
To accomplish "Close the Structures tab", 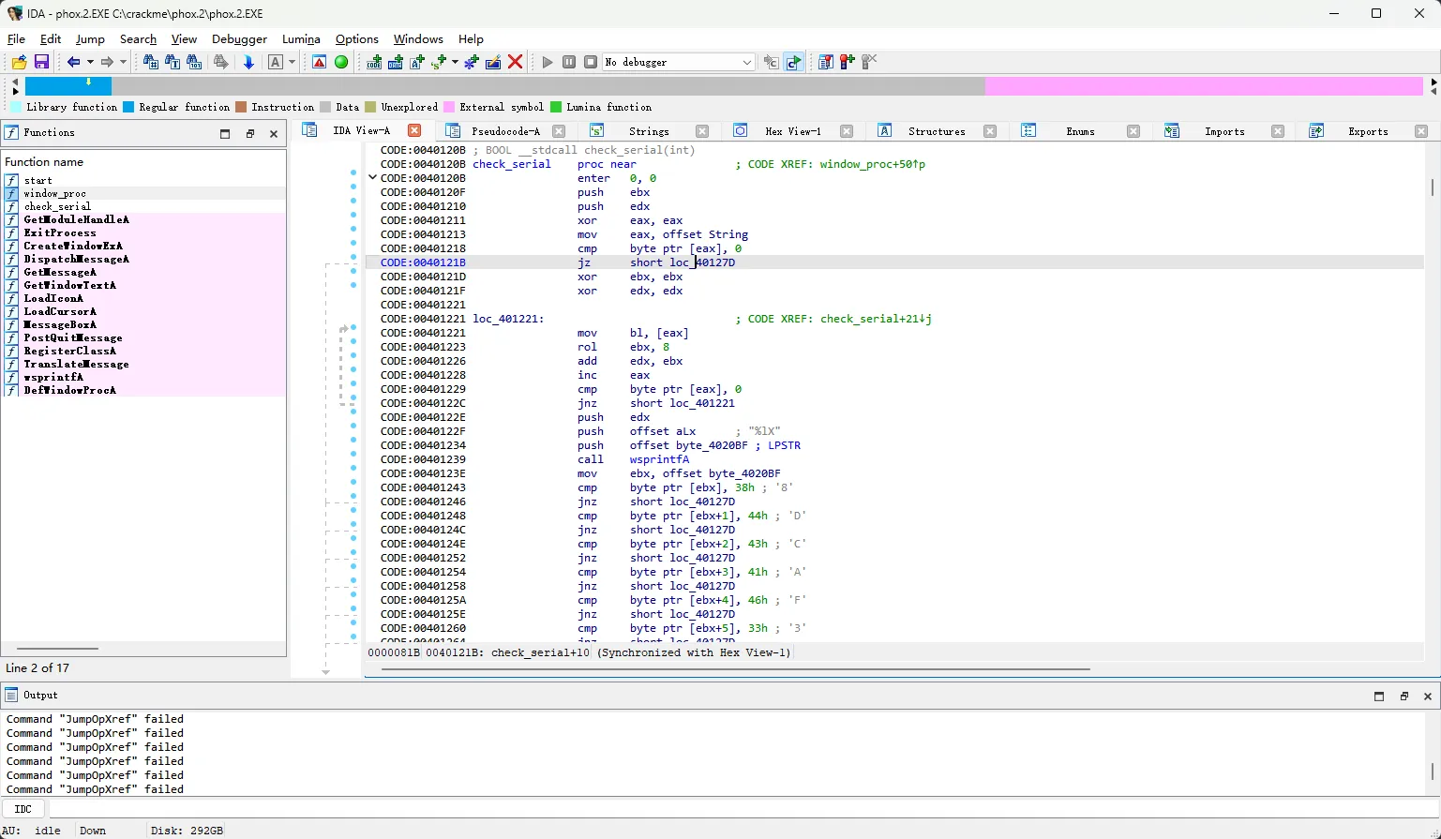I will click(x=989, y=131).
